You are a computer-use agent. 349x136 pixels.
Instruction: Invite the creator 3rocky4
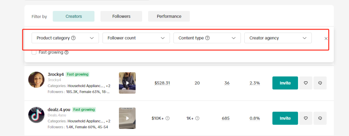285,83
